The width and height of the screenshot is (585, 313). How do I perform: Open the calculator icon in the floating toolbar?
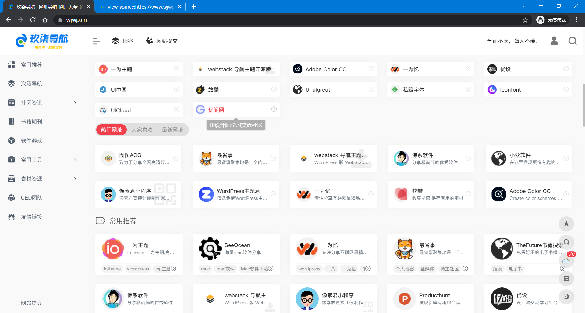coord(566,278)
